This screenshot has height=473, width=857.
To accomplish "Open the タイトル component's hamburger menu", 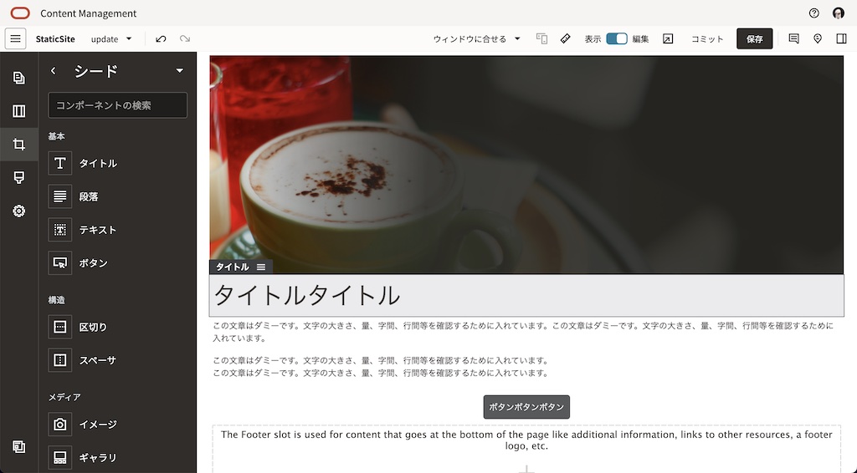I will click(261, 267).
